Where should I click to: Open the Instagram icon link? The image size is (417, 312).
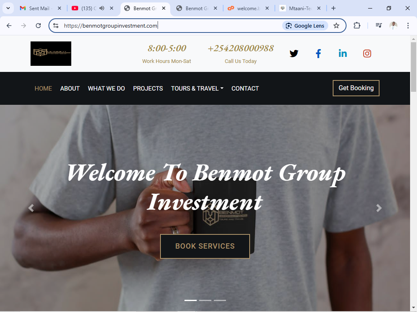pyautogui.click(x=367, y=54)
